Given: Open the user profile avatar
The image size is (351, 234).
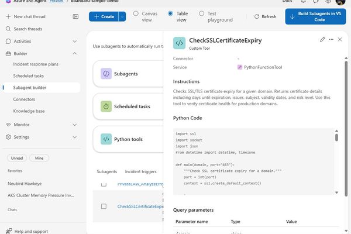Looking at the screenshot, I should click(x=340, y=2).
